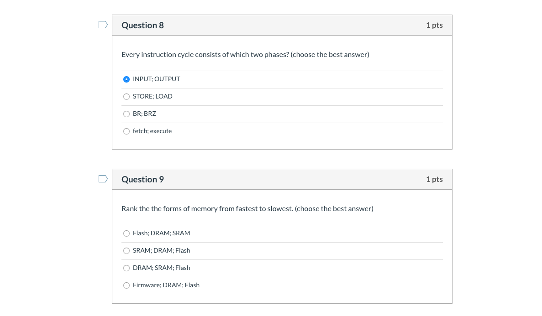This screenshot has width=542, height=316.
Task: Click the Question 8 instruction cycle prompt text
Action: pos(245,54)
